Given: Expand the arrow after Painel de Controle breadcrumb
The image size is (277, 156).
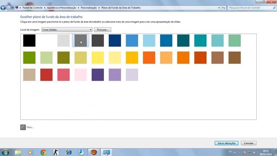Looking at the screenshot, I should point(45,8).
